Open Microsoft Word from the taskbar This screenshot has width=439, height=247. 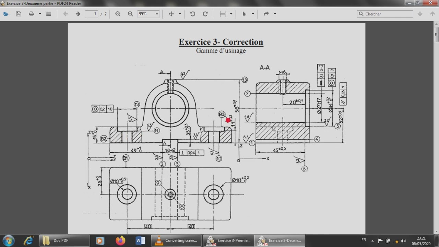point(140,240)
